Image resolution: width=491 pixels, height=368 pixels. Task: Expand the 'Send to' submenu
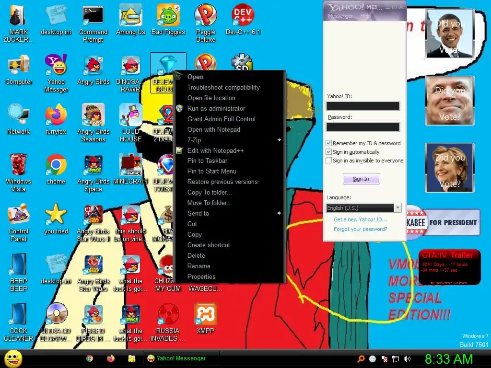tap(229, 213)
